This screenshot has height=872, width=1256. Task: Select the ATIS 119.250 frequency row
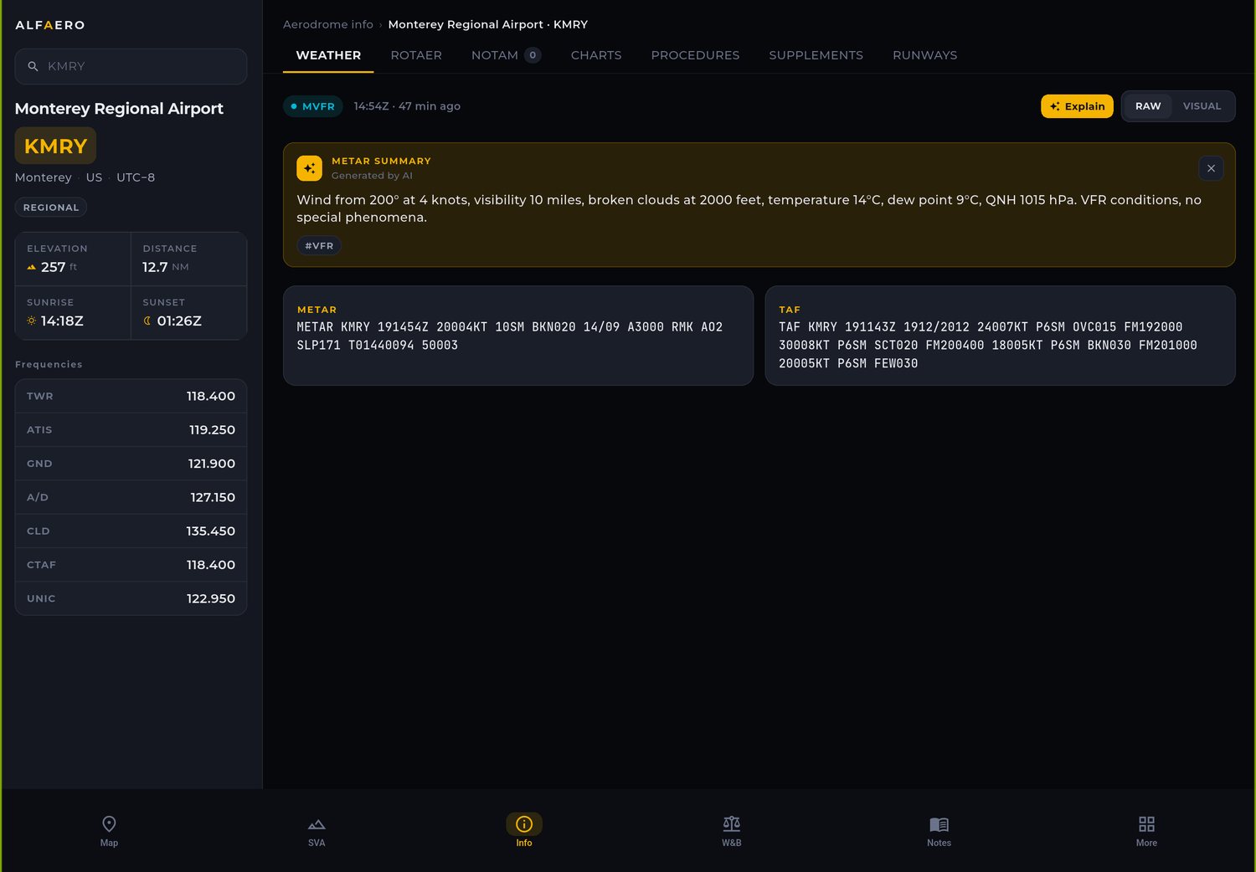pyautogui.click(x=131, y=430)
